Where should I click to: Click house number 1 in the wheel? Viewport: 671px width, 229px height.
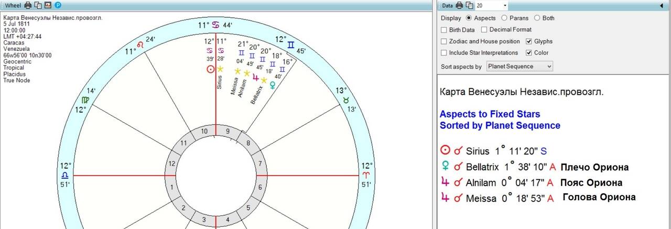[x=172, y=187]
